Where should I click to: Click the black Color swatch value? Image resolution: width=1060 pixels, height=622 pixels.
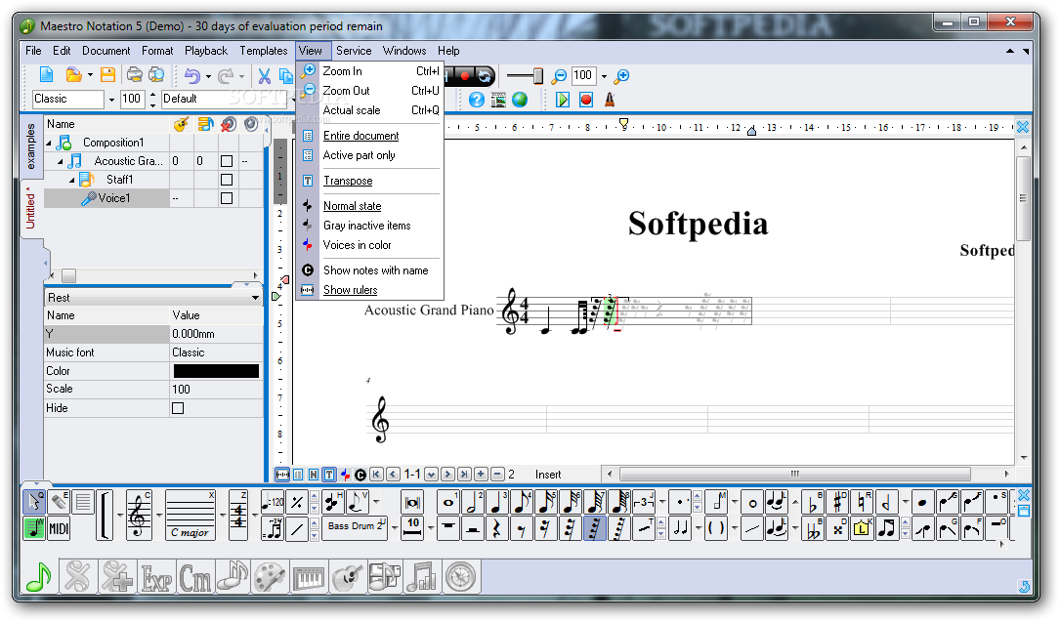pyautogui.click(x=216, y=371)
